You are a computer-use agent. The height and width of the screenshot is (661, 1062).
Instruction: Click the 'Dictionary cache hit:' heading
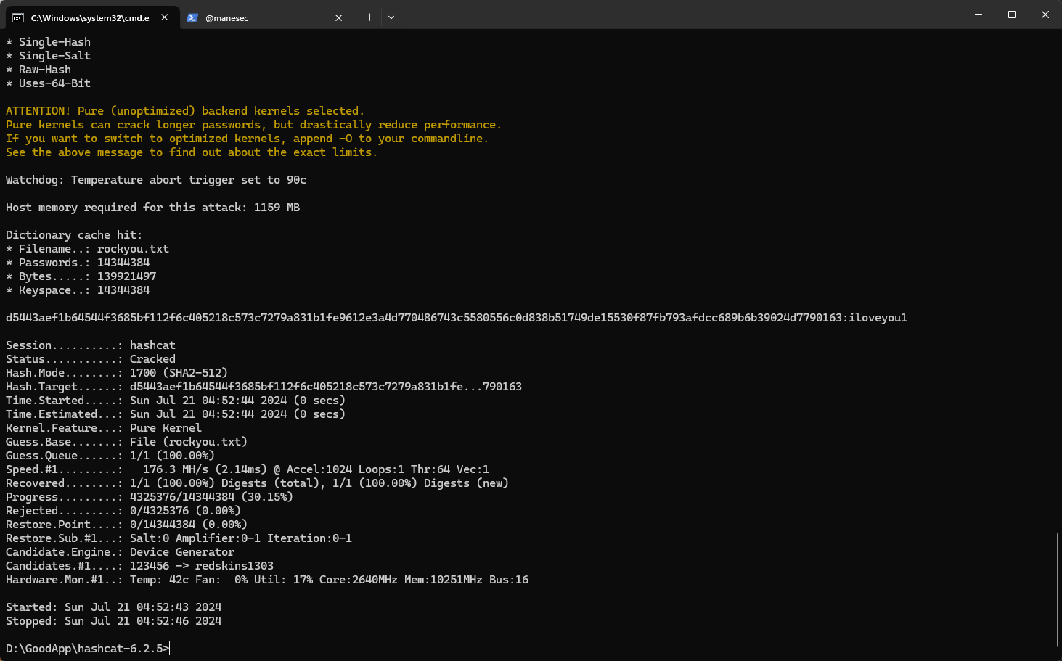click(x=74, y=235)
